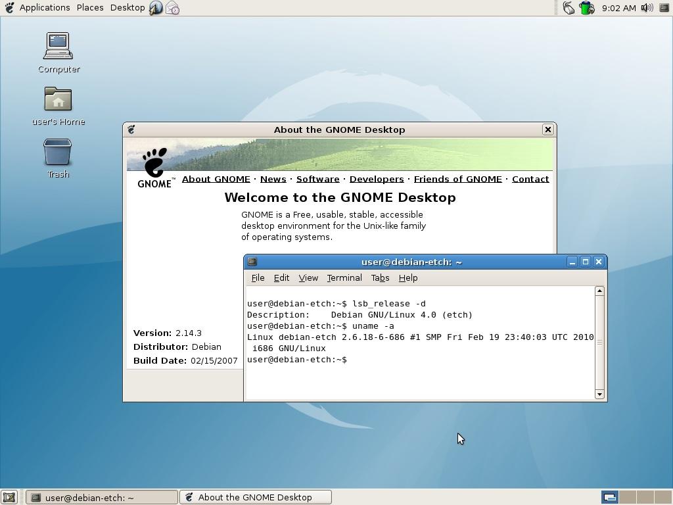Click the 'uname -a' command text
The height and width of the screenshot is (505, 673).
(373, 326)
